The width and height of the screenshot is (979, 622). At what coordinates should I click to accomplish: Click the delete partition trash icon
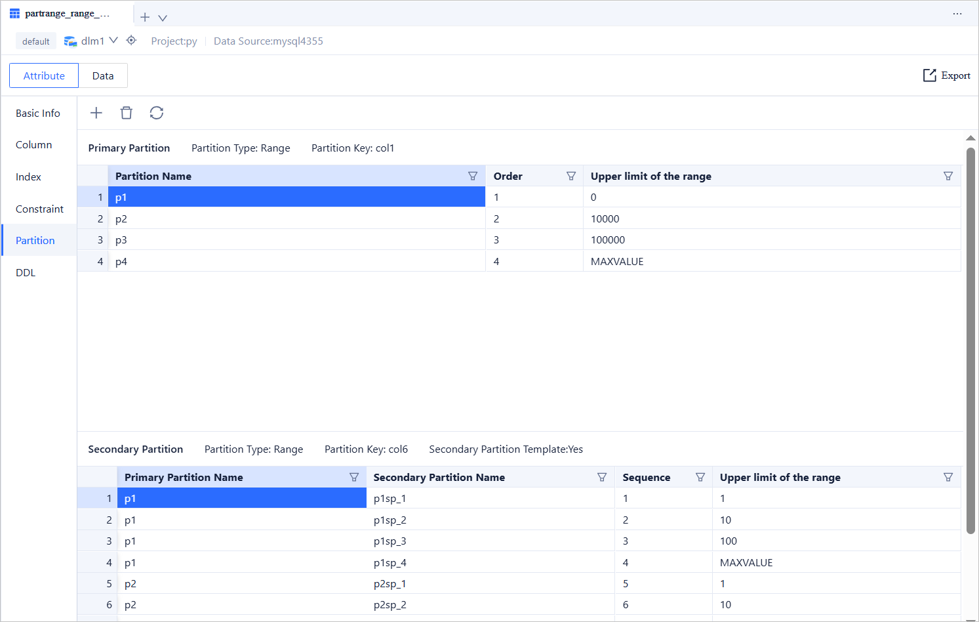pyautogui.click(x=127, y=113)
